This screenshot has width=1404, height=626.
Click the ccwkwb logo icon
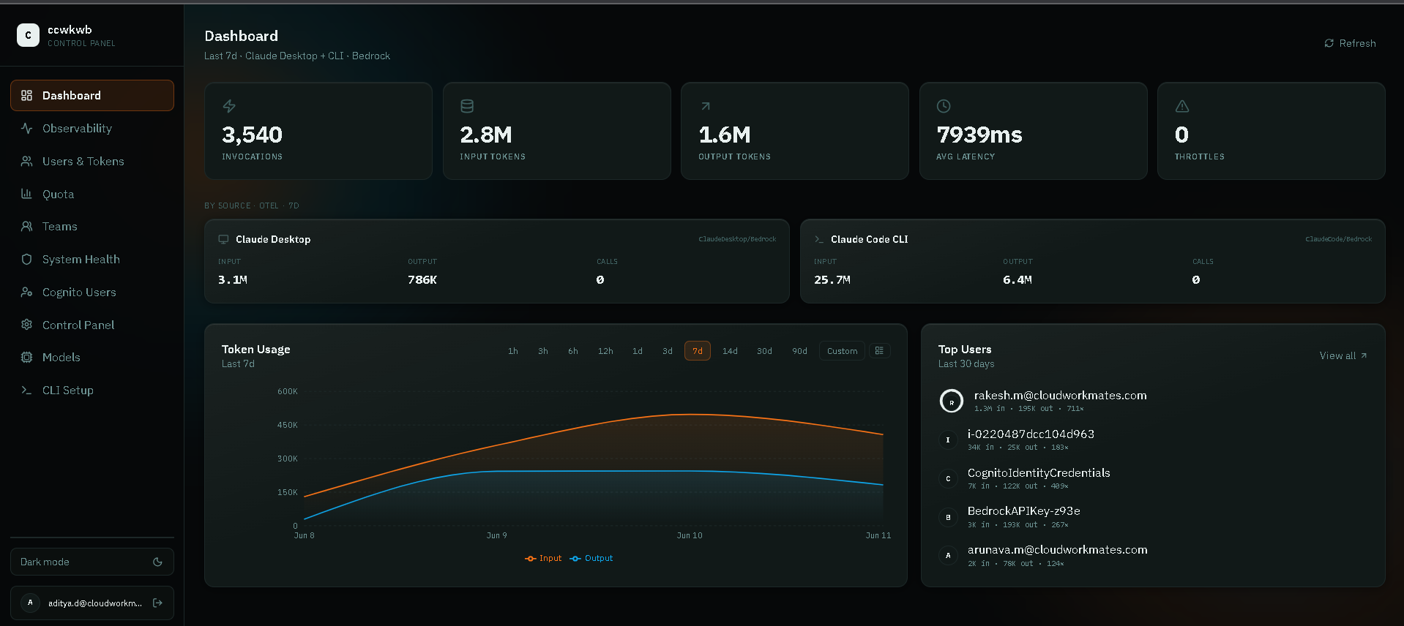tap(28, 35)
